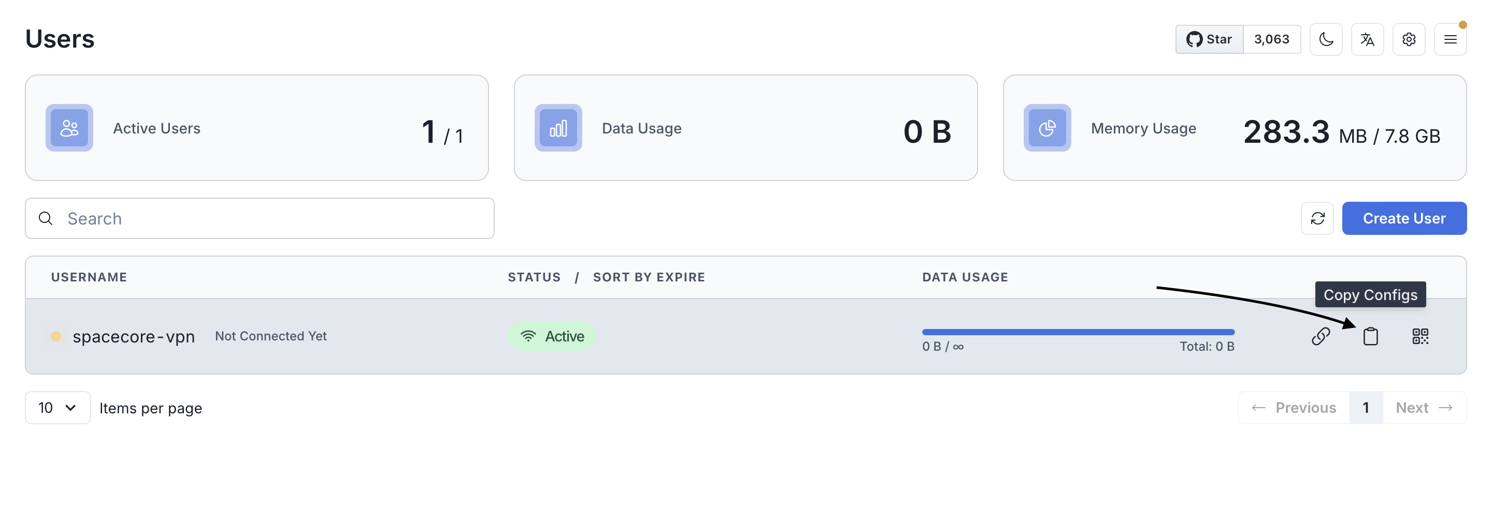This screenshot has width=1492, height=508.
Task: Sort the table by Username column
Action: coord(89,277)
